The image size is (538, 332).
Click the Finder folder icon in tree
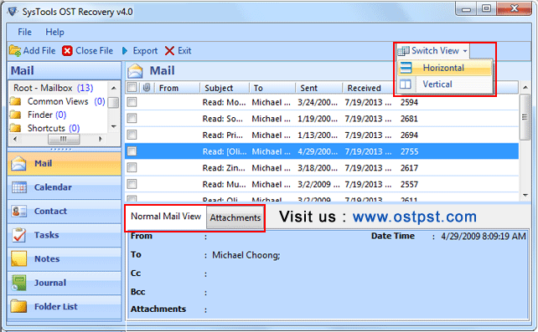[x=15, y=115]
